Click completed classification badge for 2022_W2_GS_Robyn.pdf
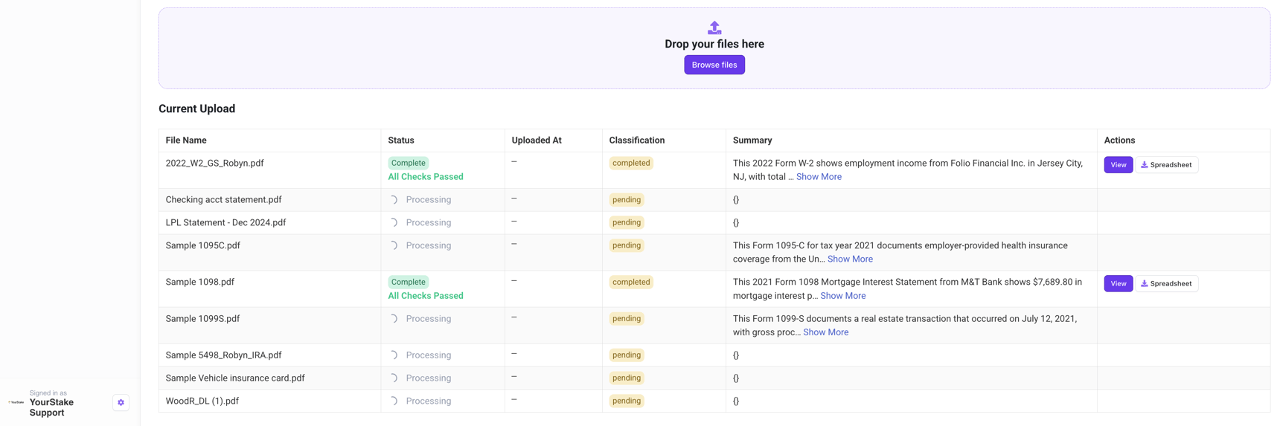 tap(631, 163)
